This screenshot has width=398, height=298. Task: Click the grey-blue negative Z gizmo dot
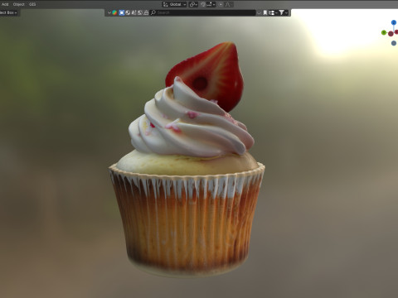(x=394, y=43)
